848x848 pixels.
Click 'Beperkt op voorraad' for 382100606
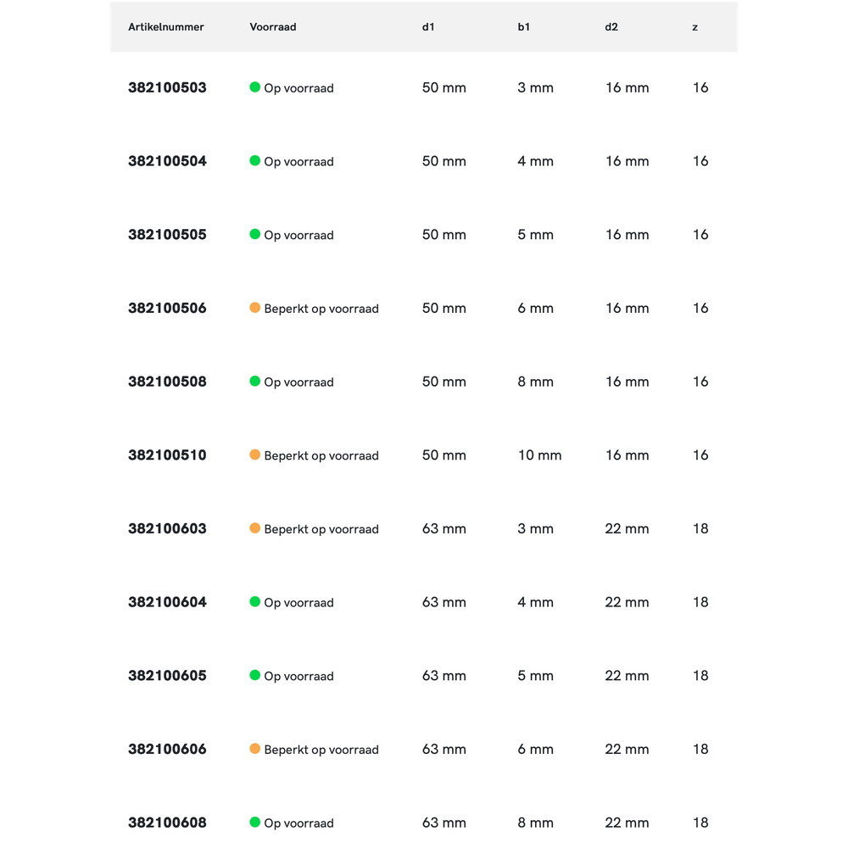point(321,750)
